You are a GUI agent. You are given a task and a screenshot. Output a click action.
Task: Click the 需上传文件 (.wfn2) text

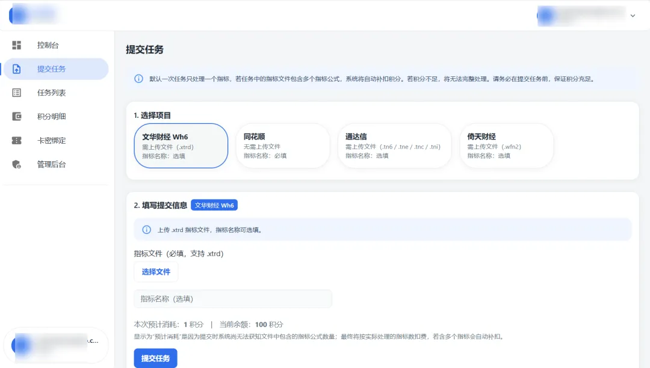pos(494,147)
